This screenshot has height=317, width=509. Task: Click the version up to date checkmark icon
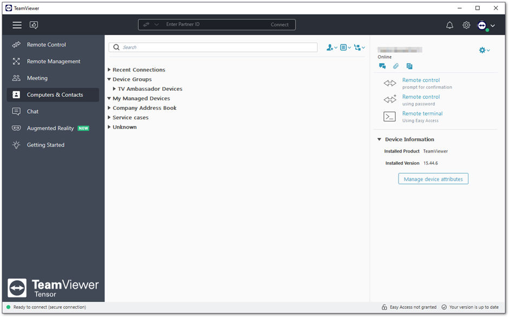[444, 307]
